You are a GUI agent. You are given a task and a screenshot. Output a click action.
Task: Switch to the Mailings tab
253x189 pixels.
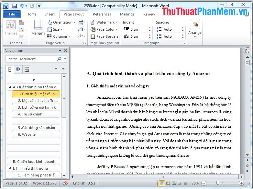(127, 14)
